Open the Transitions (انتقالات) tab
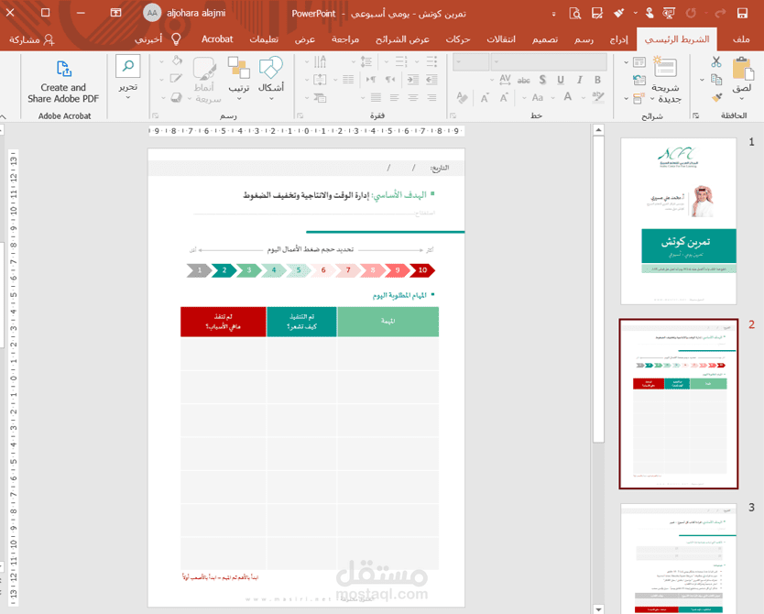This screenshot has height=614, width=764. pos(501,39)
